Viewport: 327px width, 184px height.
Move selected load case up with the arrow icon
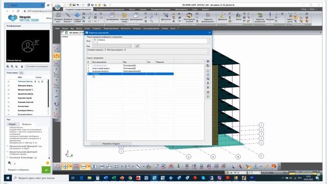[208, 83]
